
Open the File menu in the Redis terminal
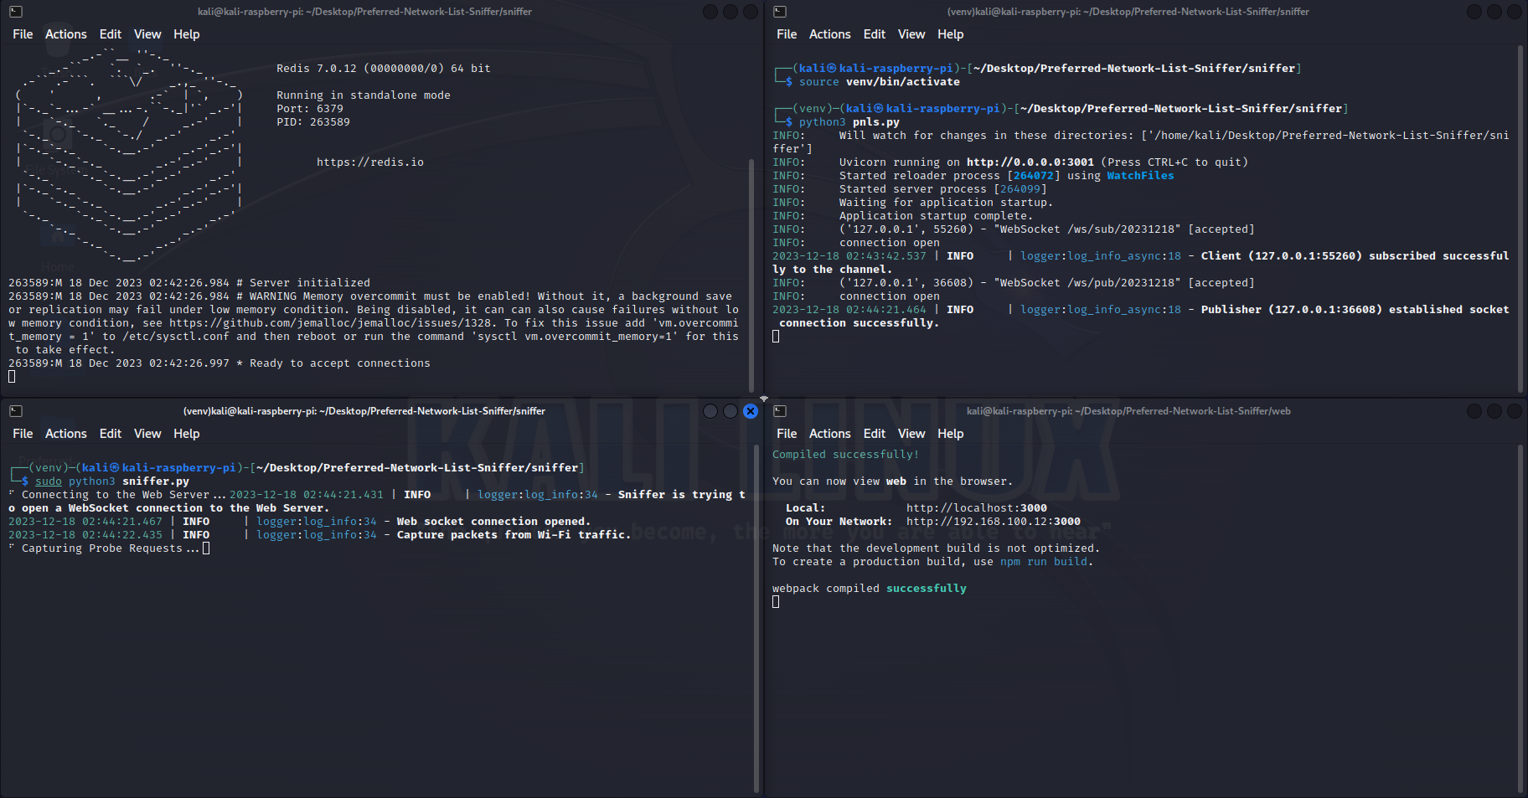point(22,33)
